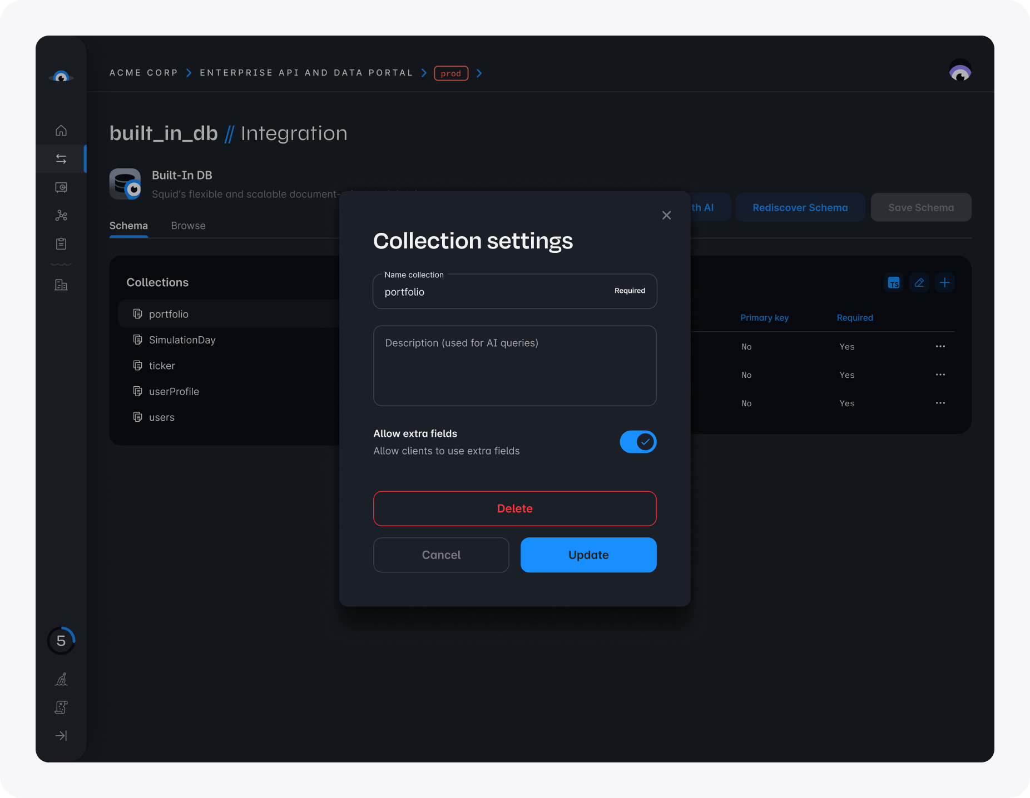Open the Home sidebar icon
1030x798 pixels.
tap(61, 131)
